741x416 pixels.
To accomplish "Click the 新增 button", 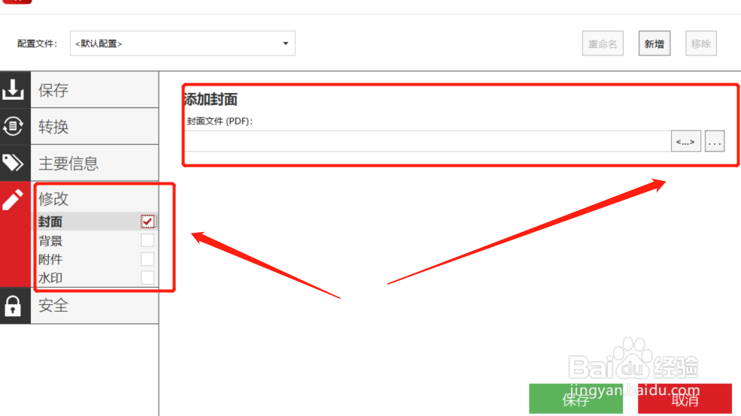I will click(x=654, y=44).
